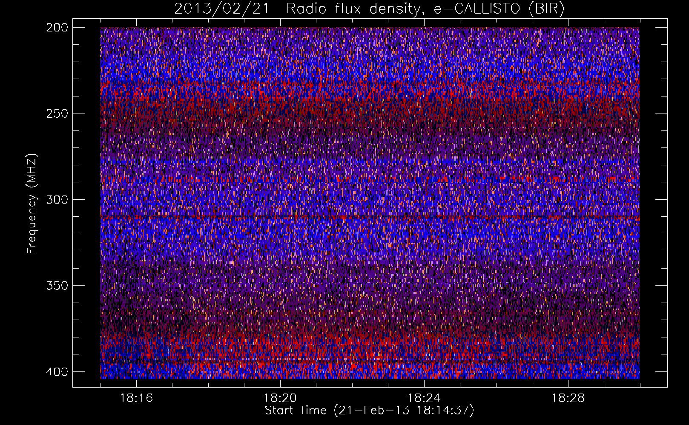The height and width of the screenshot is (425, 689).
Task: Click the 250 frequency tick label
Action: [x=57, y=113]
